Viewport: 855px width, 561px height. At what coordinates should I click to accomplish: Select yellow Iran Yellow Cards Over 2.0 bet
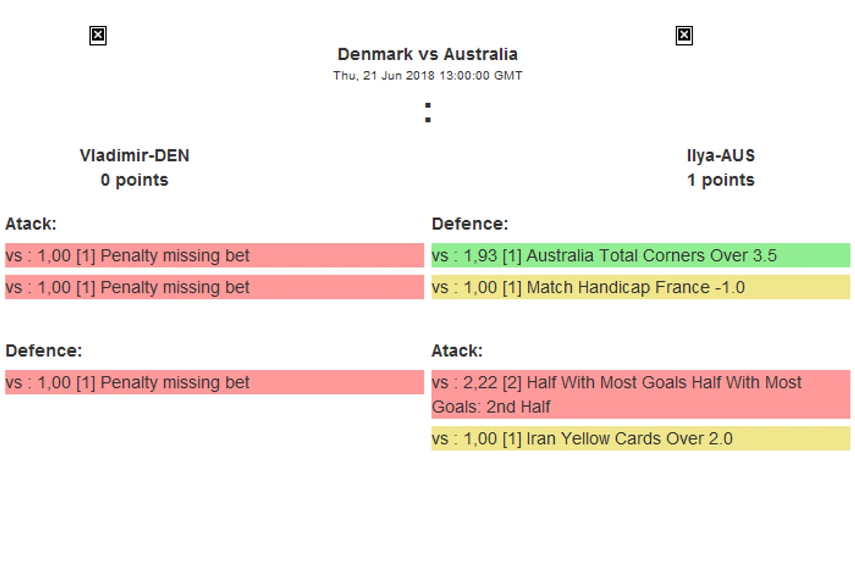pyautogui.click(x=641, y=438)
